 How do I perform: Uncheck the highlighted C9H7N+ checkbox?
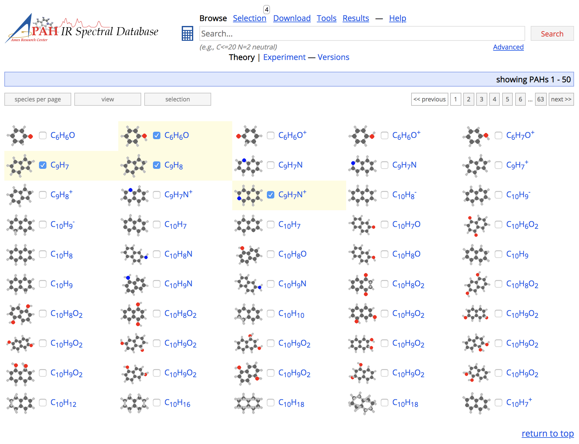(x=271, y=195)
